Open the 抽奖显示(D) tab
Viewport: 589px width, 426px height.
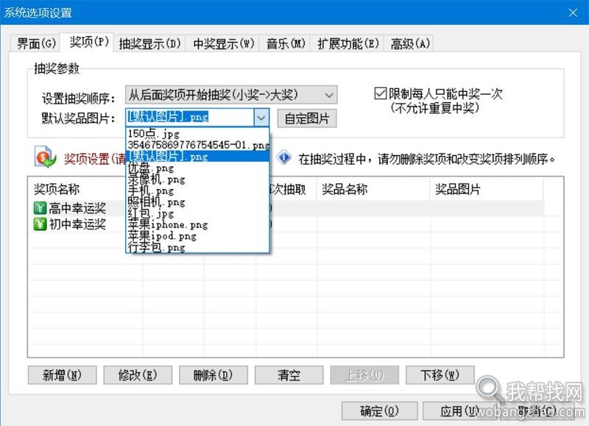point(149,43)
